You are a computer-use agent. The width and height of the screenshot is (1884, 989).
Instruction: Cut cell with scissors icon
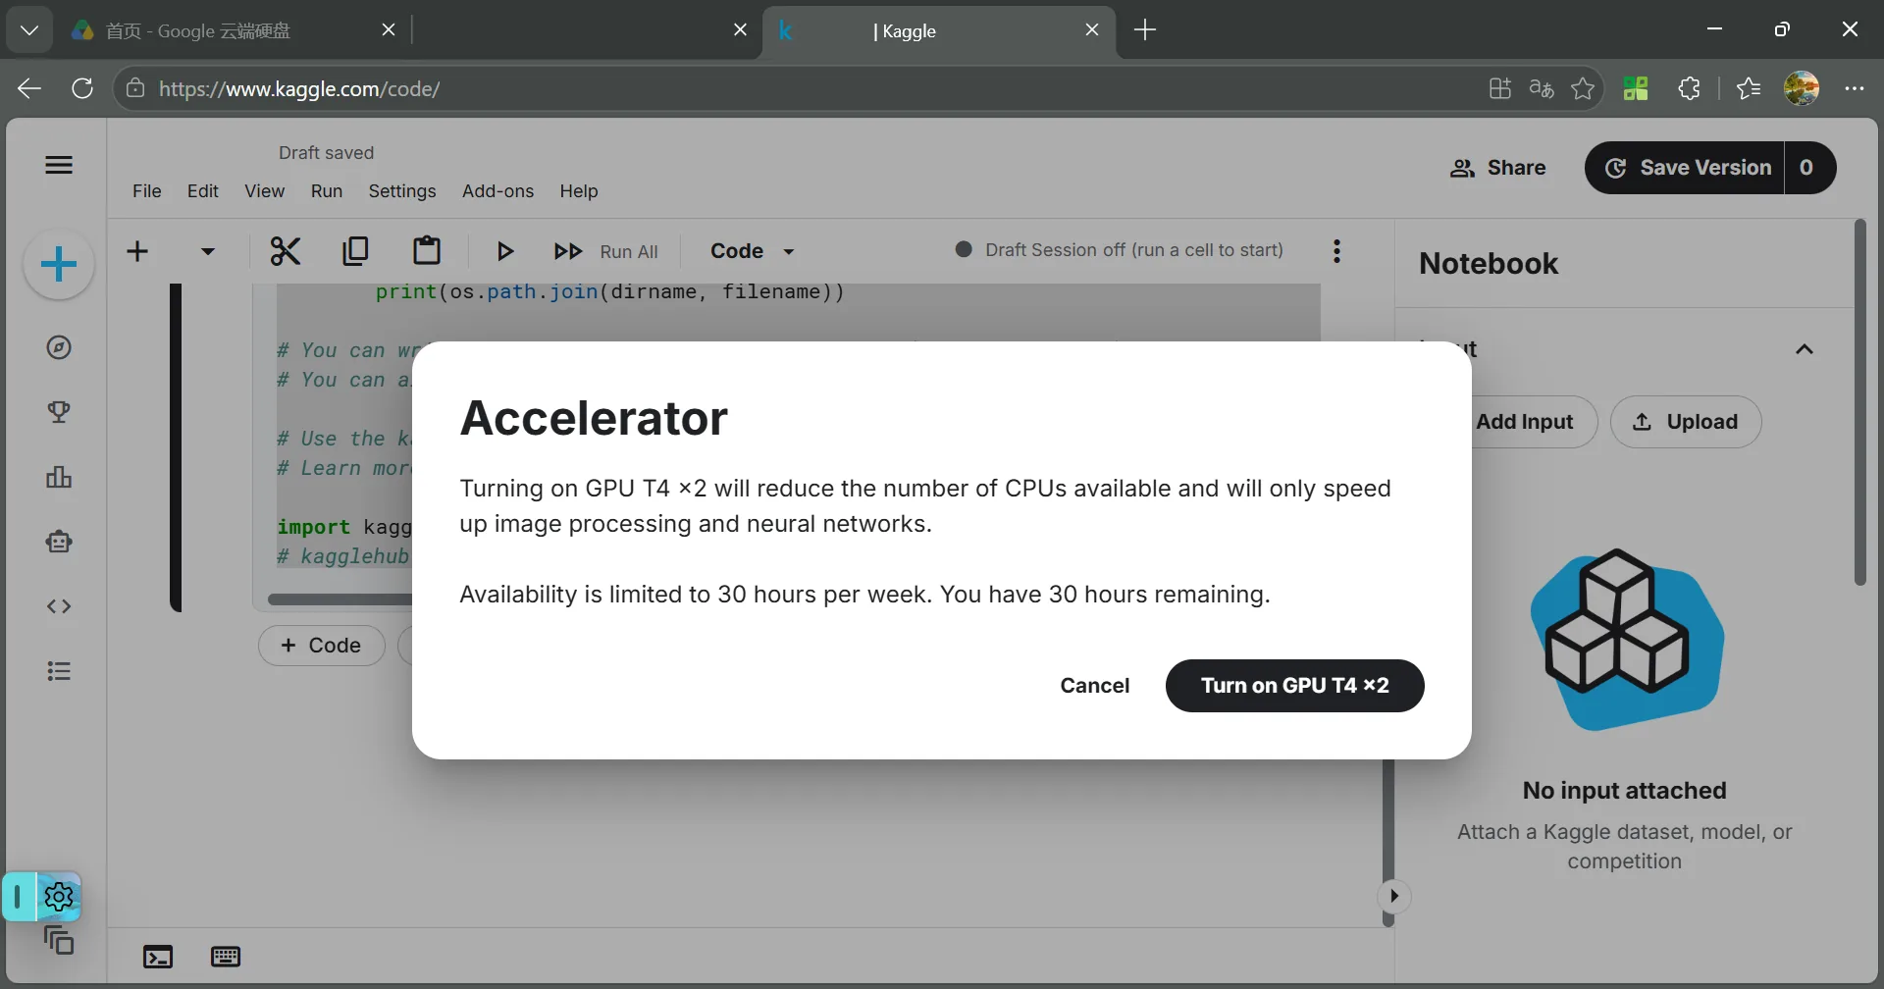285,251
